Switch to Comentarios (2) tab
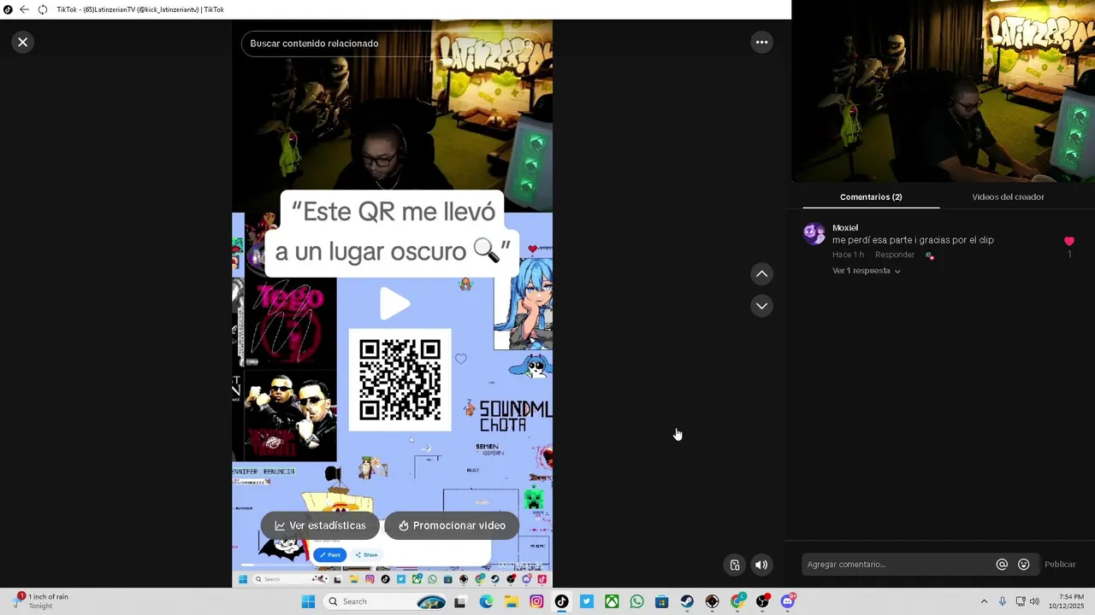The width and height of the screenshot is (1095, 615). 871,197
